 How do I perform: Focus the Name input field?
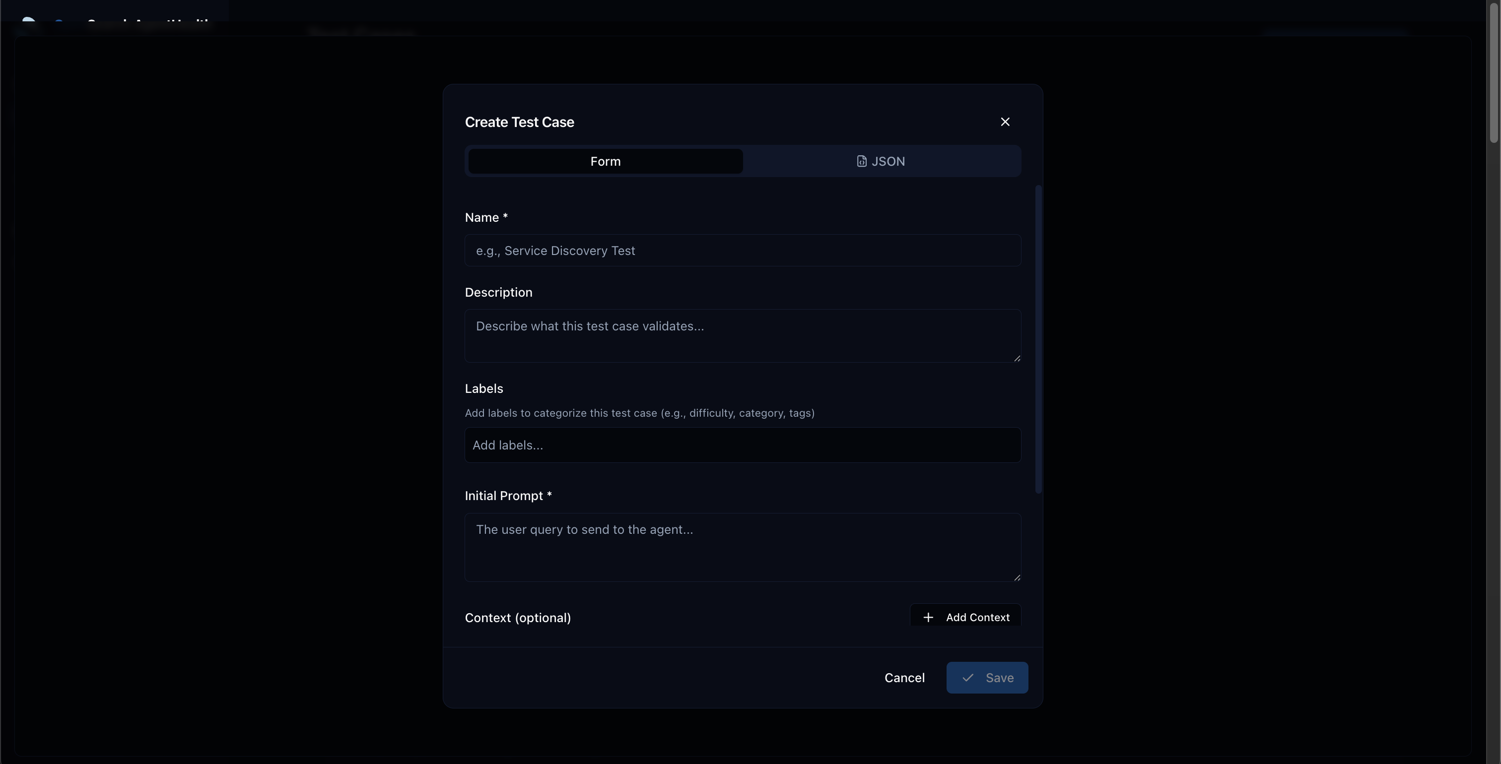click(743, 251)
